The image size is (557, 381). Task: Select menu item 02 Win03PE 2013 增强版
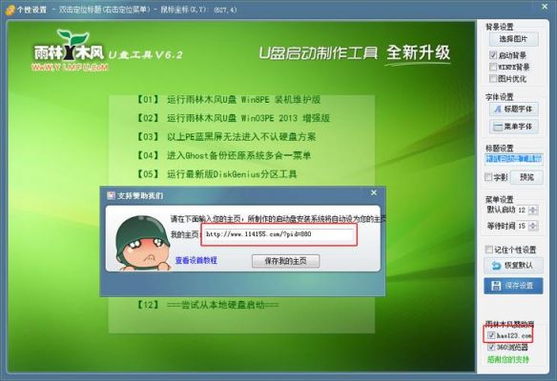click(x=234, y=118)
